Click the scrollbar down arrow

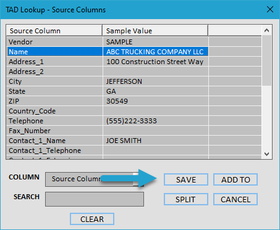pyautogui.click(x=267, y=154)
